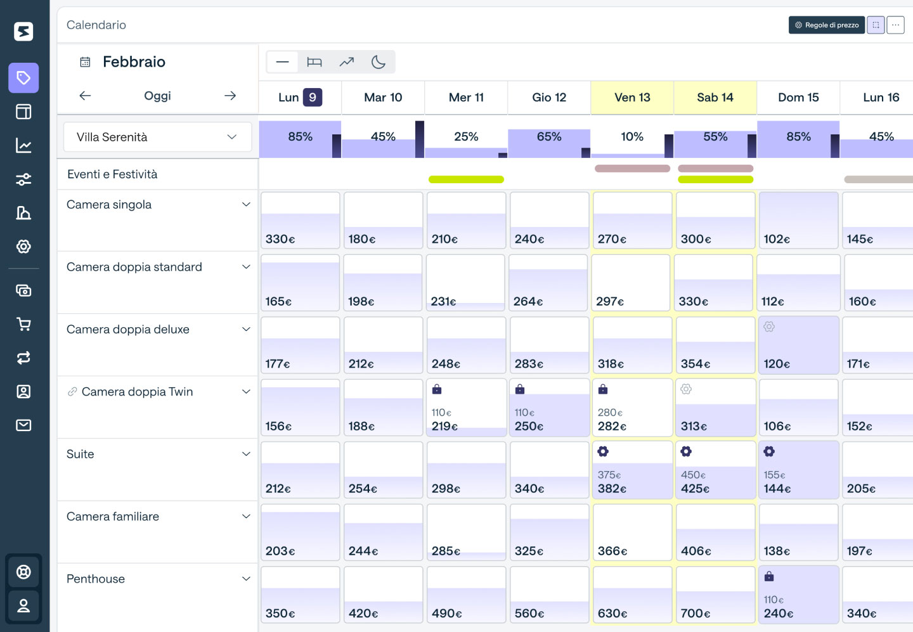Click the Regole di prezzo button
This screenshot has width=913, height=632.
(826, 25)
